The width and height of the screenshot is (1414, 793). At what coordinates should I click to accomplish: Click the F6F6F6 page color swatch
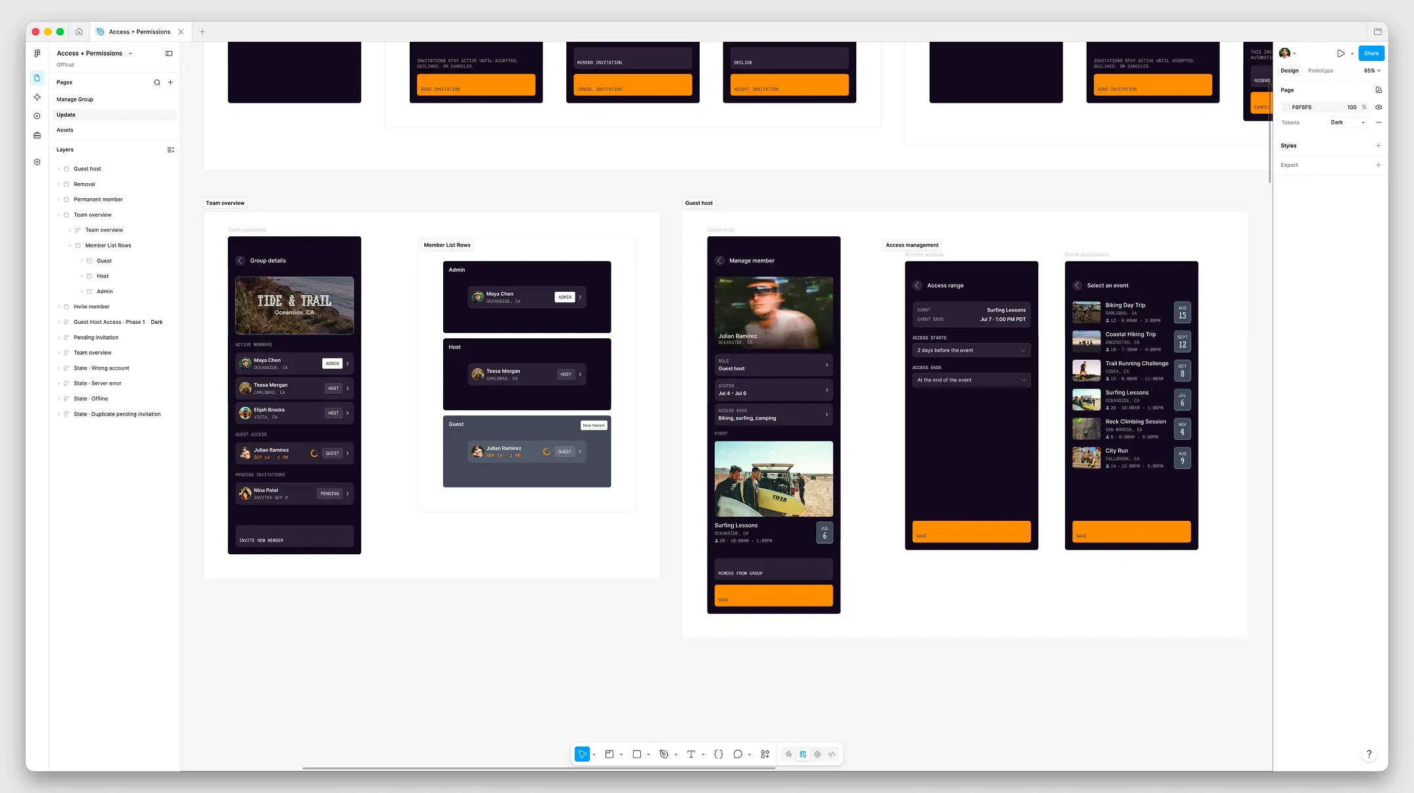click(x=1286, y=107)
